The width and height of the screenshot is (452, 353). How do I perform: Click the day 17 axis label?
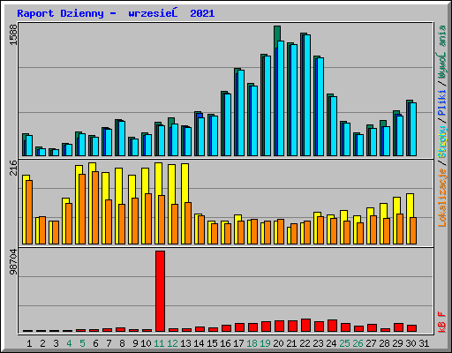(238, 343)
